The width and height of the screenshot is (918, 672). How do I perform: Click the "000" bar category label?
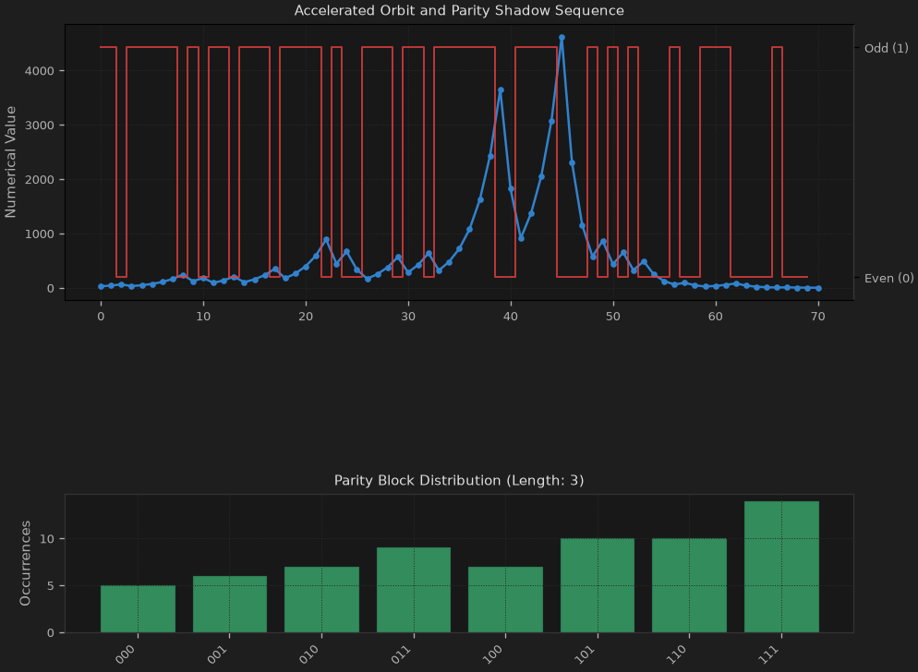(125, 654)
